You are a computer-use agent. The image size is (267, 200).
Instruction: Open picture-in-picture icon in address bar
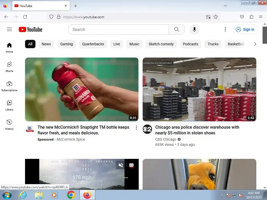pos(208,17)
